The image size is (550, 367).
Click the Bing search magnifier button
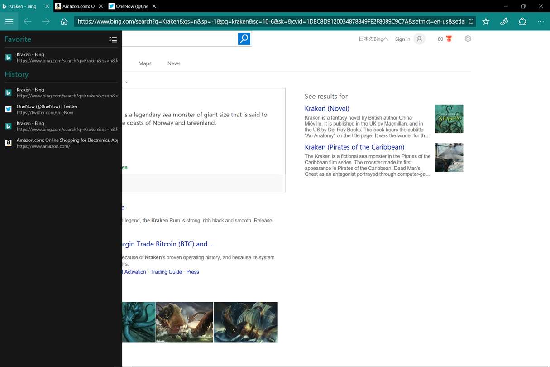click(x=244, y=39)
